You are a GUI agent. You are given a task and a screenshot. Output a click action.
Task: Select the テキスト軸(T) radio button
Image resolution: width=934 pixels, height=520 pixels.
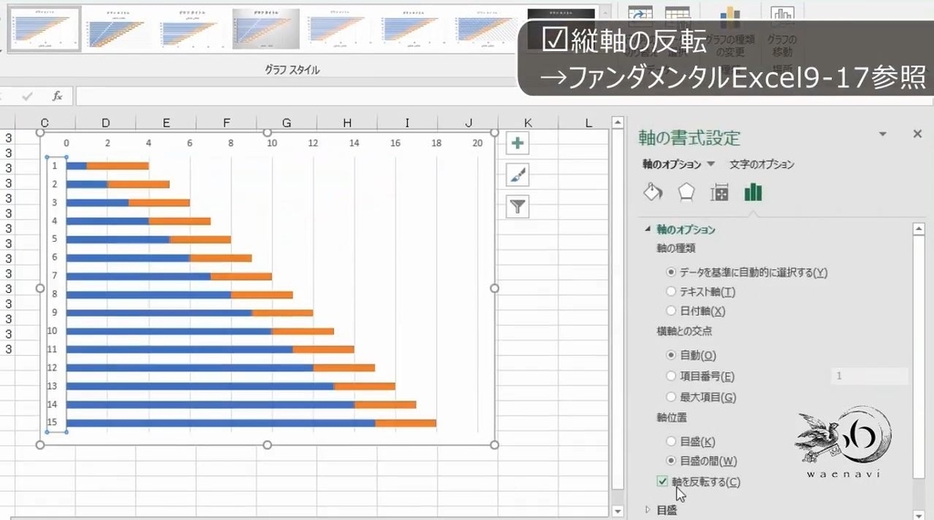pyautogui.click(x=671, y=292)
